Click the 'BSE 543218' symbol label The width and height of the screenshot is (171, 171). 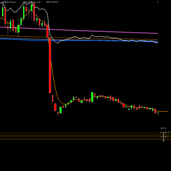coord(52,2)
